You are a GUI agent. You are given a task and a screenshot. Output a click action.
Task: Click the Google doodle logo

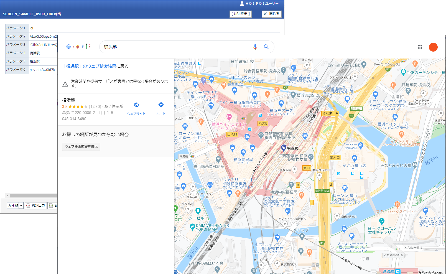coord(78,47)
